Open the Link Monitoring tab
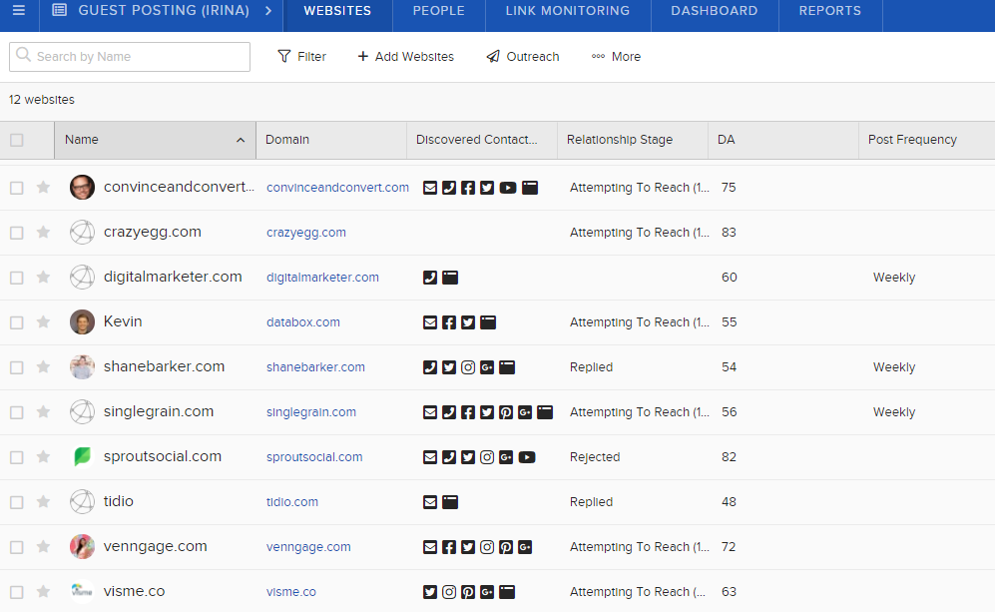This screenshot has height=612, width=995. point(568,11)
